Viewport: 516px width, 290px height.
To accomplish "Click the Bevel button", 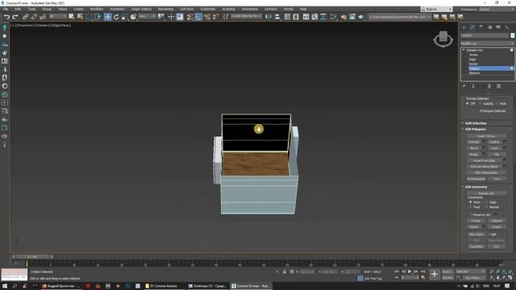I will coord(474,148).
